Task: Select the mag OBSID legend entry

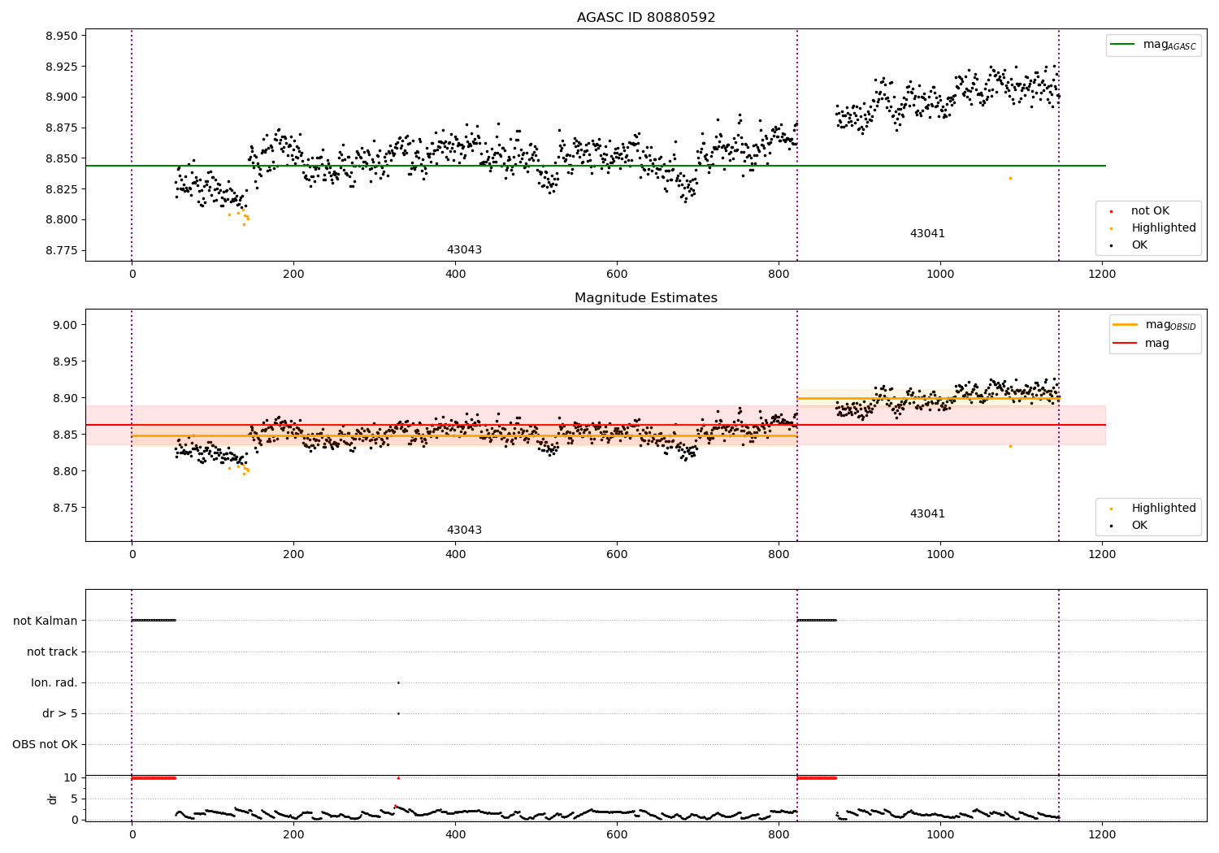Action: point(1155,325)
